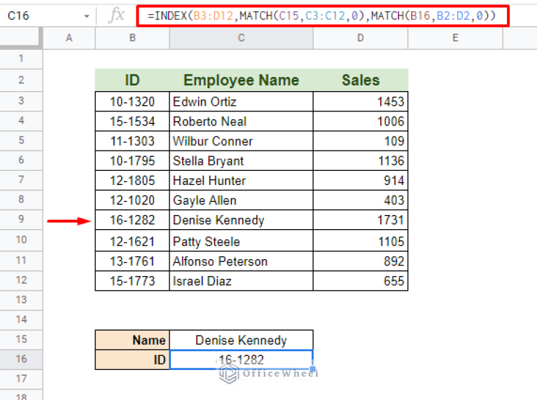Click lookup cell C15 with Denise Kennedy
Viewport: 537px width, 400px height.
[x=241, y=340]
